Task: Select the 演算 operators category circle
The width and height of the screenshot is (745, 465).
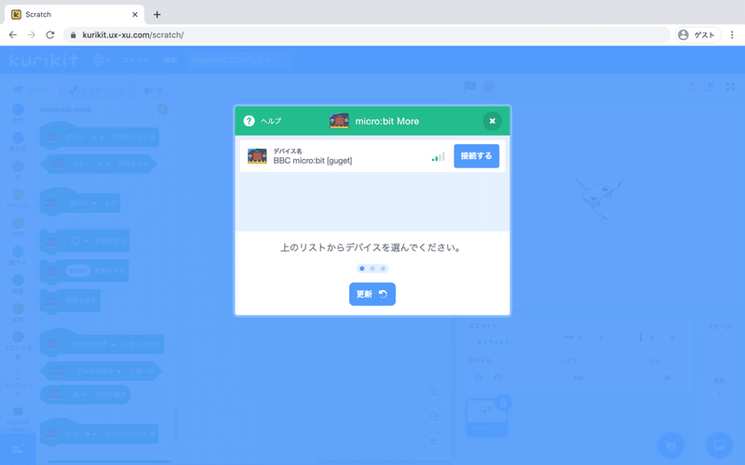Action: [18, 280]
